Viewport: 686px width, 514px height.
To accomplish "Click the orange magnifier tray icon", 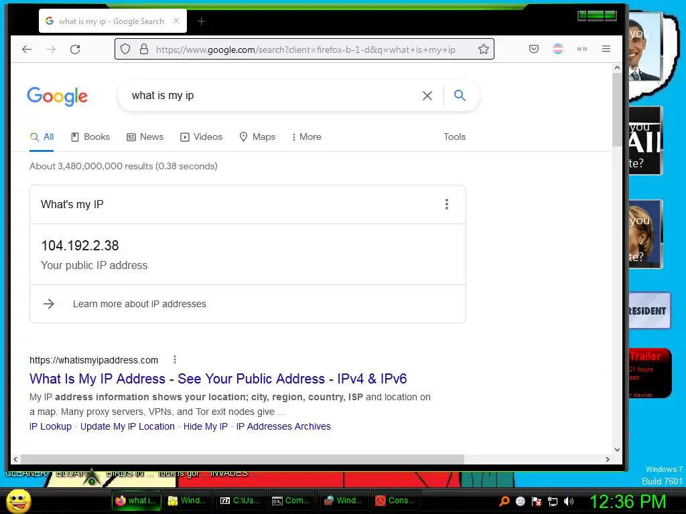I will point(504,501).
